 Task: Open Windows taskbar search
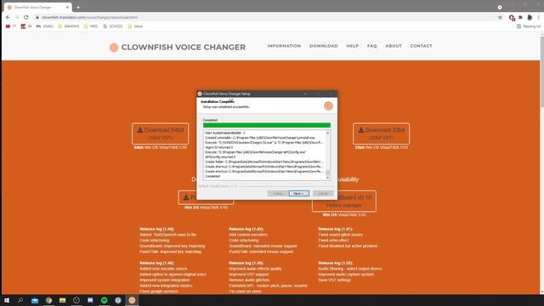pos(20,300)
